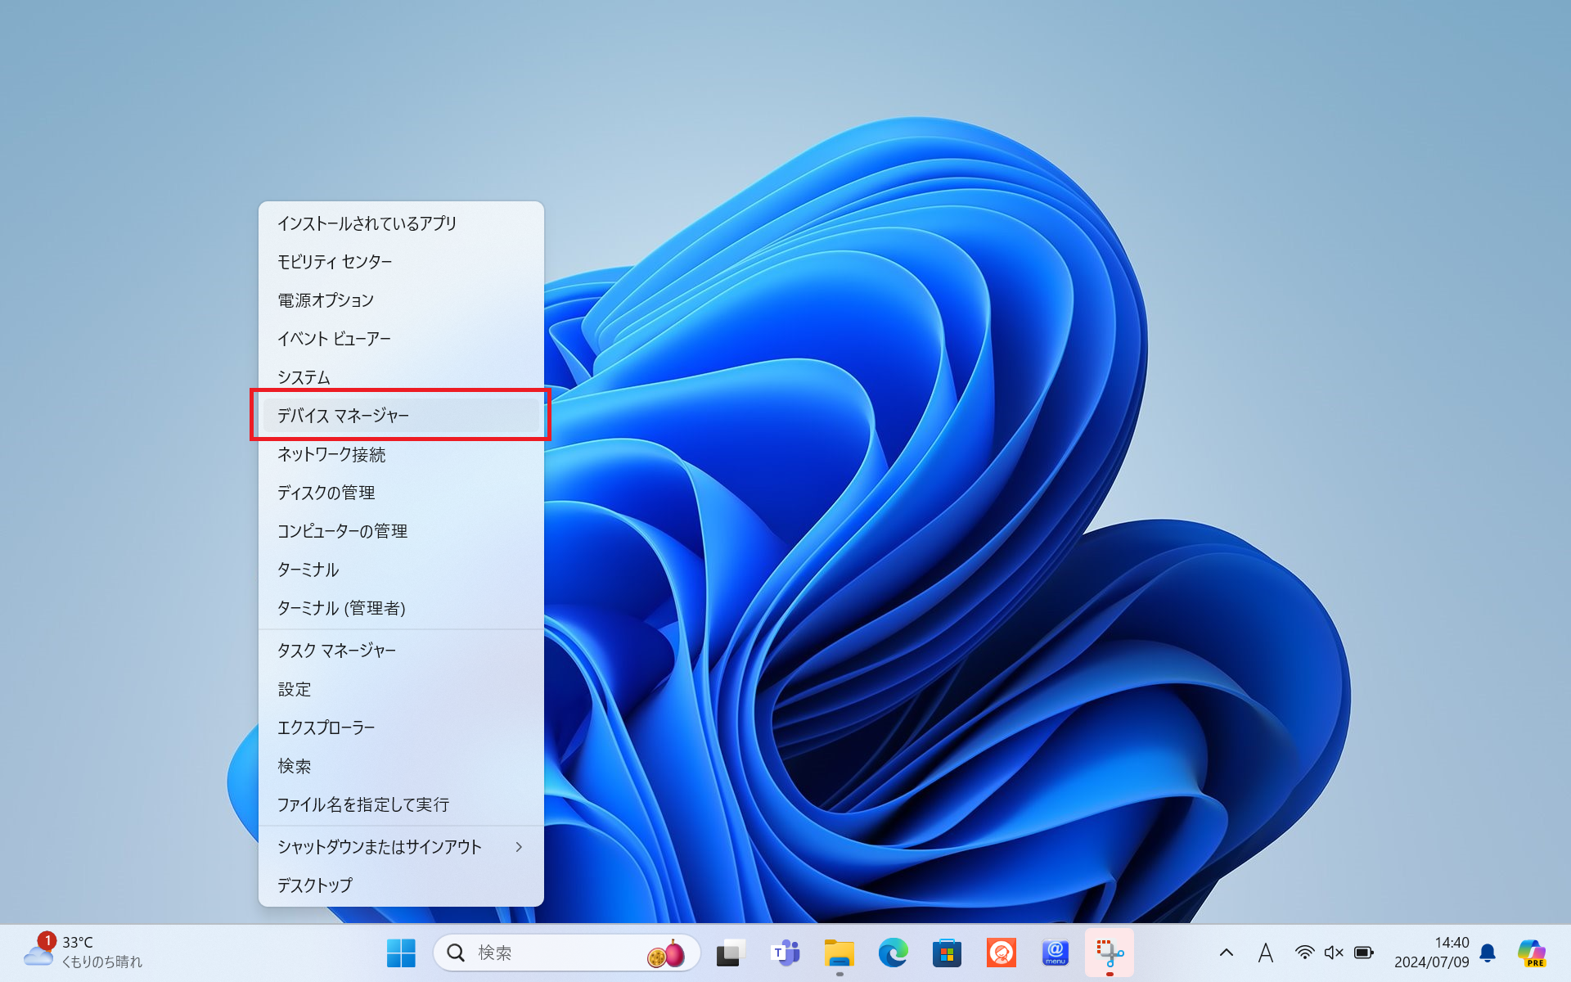This screenshot has width=1571, height=982.
Task: Switch IME input mode via the A indicator
Action: point(1266,953)
